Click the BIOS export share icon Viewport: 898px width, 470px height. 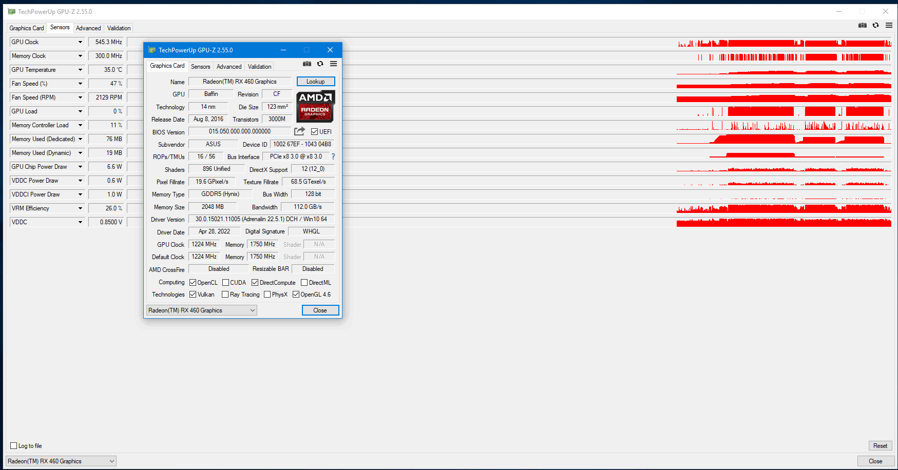pyautogui.click(x=300, y=131)
